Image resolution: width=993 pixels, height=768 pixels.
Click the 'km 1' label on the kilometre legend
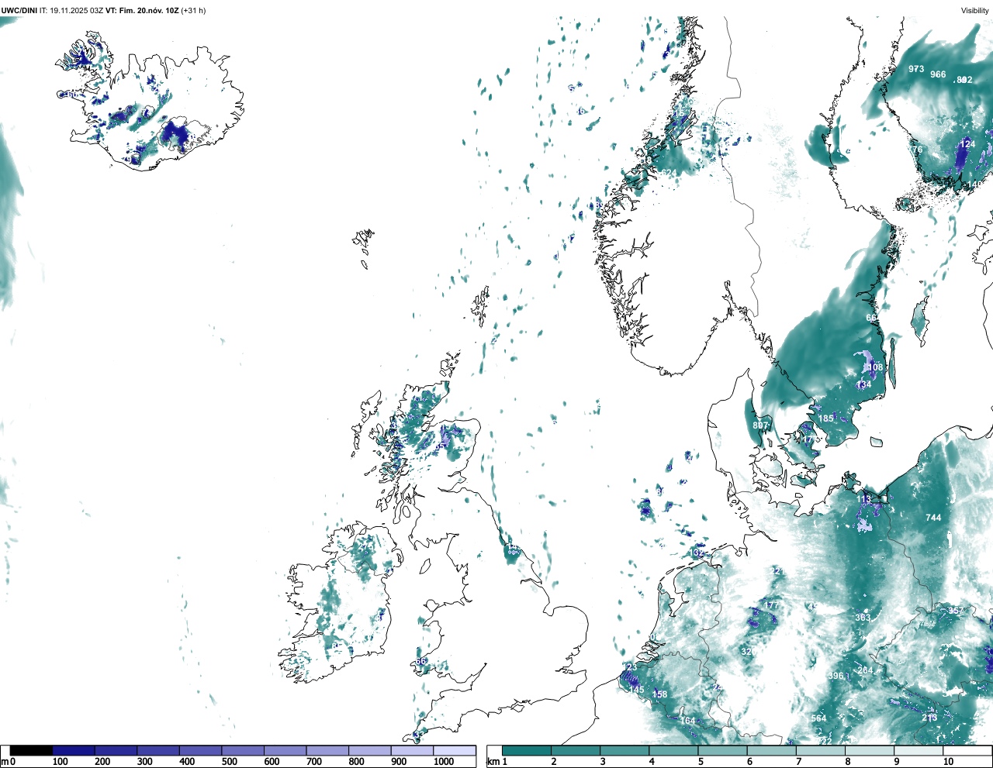tap(496, 762)
